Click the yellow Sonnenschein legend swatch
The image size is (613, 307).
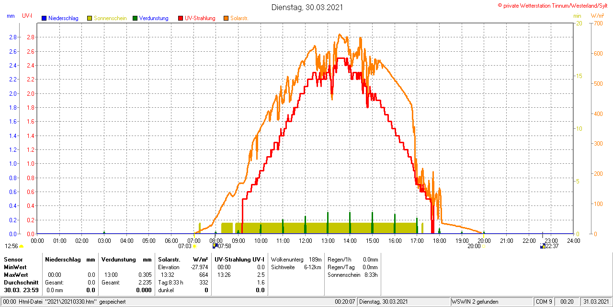click(90, 18)
